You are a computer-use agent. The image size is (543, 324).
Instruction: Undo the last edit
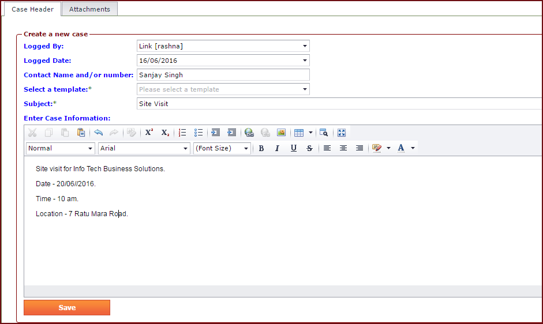click(x=98, y=133)
